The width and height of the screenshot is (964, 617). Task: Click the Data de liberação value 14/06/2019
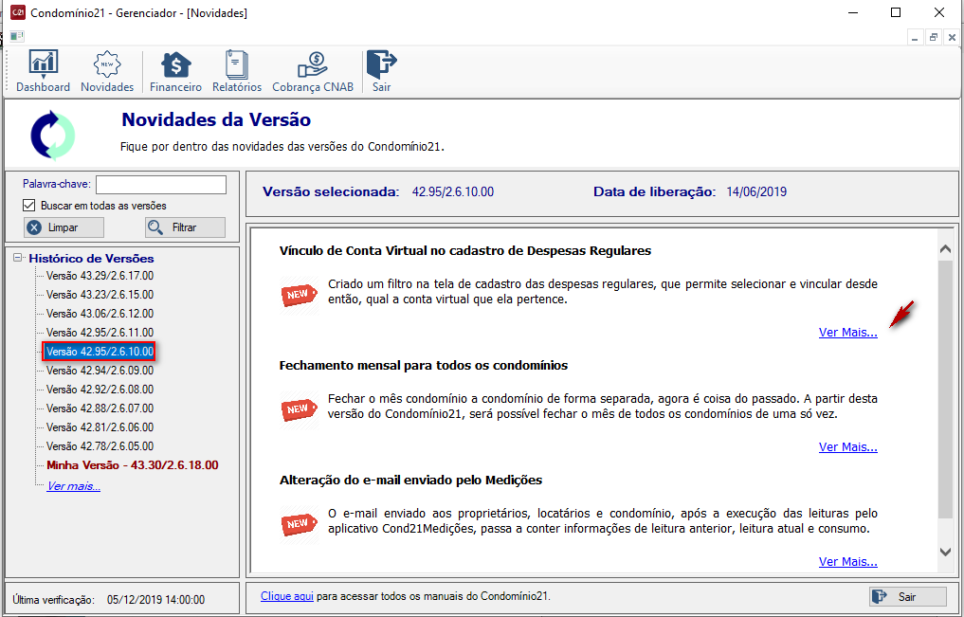756,191
